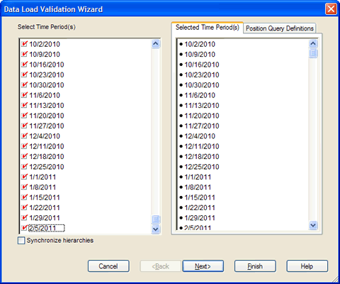Switch to Position Query Definitions tab

pos(280,28)
